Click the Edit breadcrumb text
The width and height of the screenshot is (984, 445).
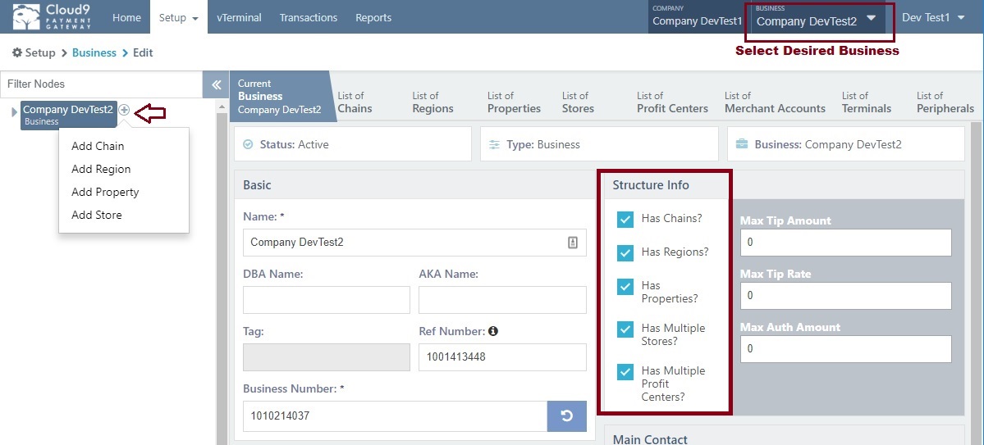(x=143, y=52)
